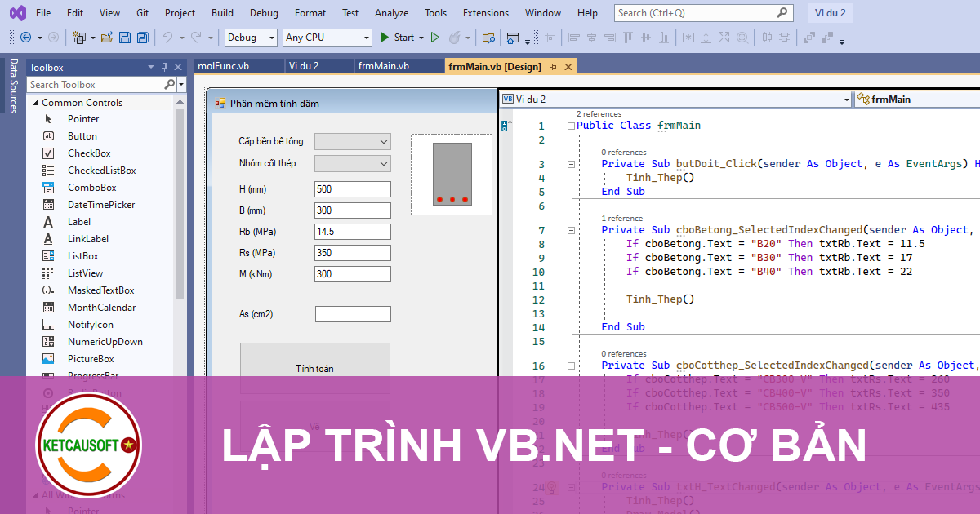
Task: Open the frmMain class dropdown in the code editor
Action: click(x=917, y=99)
